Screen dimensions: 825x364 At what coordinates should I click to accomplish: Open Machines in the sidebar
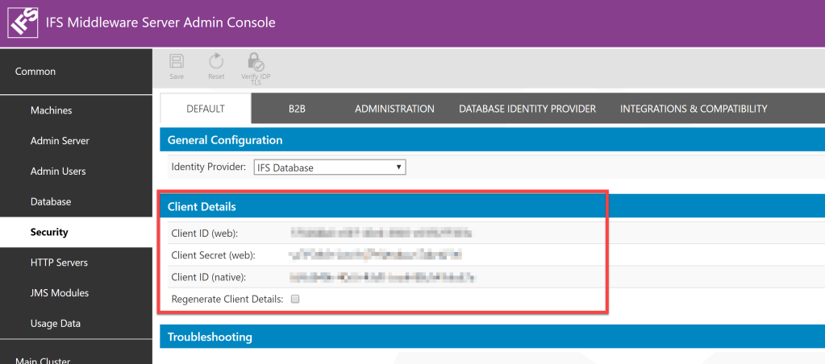(x=51, y=110)
